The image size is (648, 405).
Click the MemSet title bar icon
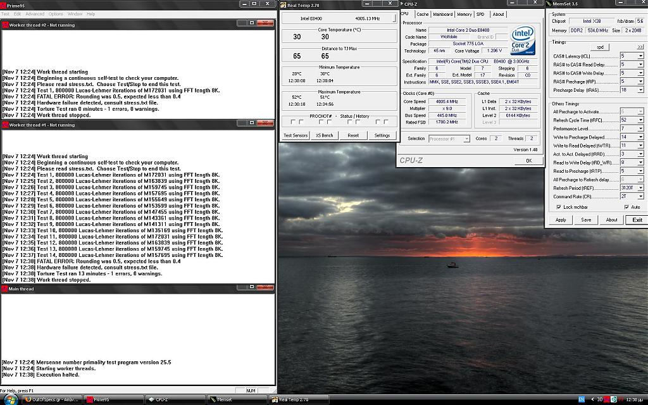coord(549,4)
